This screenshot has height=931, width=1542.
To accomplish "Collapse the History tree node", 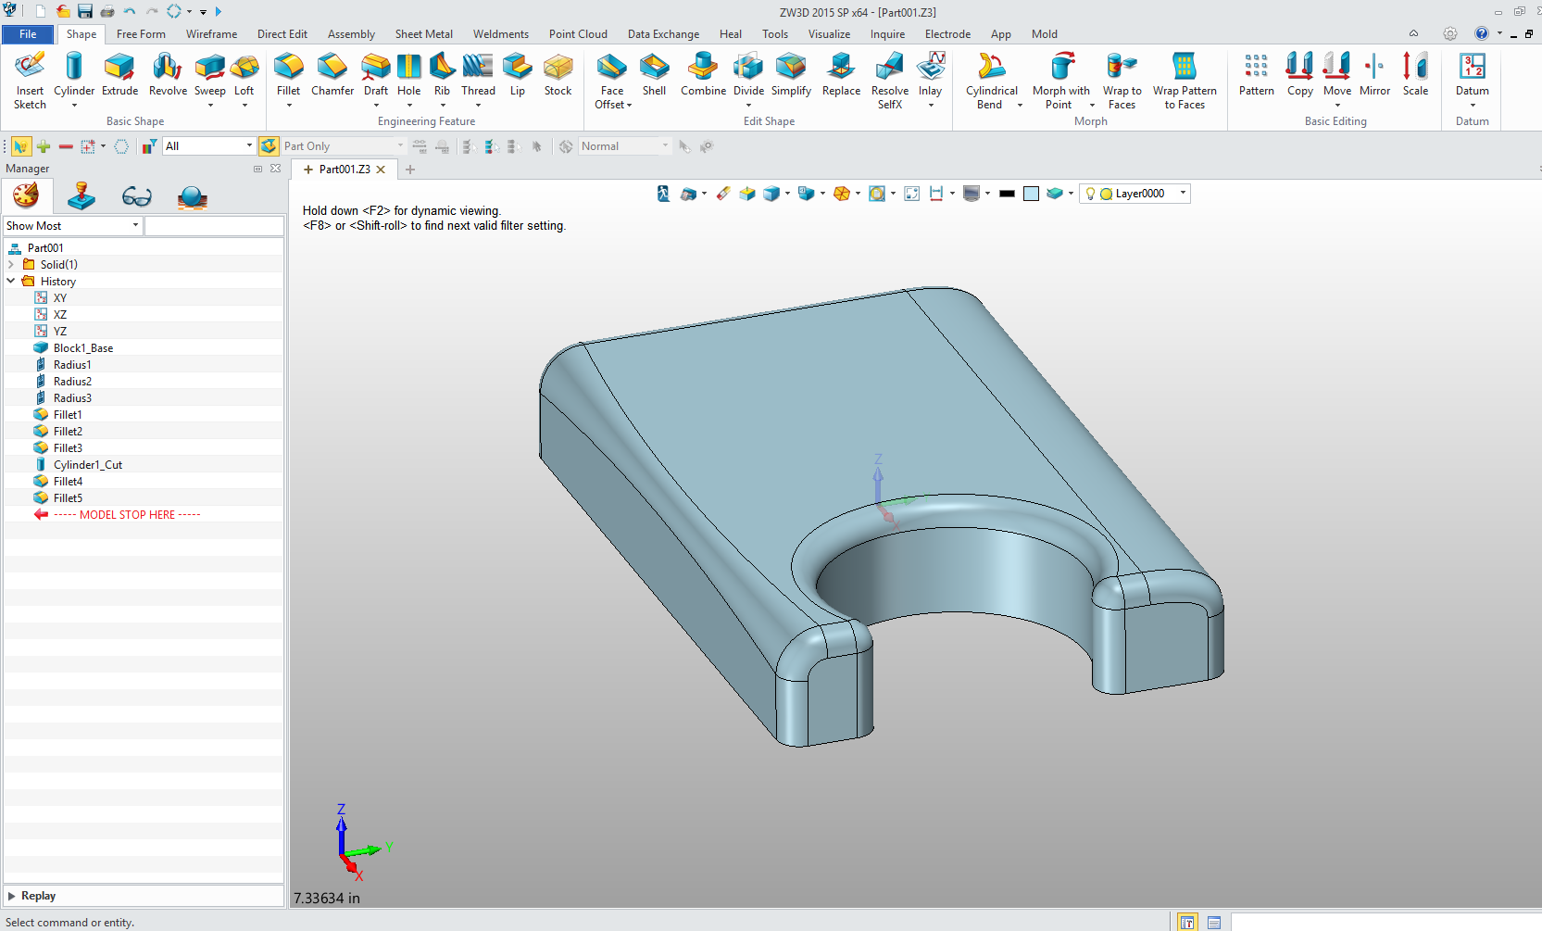I will pos(11,282).
